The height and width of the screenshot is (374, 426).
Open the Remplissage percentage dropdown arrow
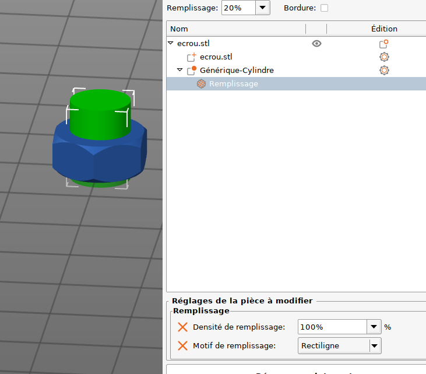point(262,8)
